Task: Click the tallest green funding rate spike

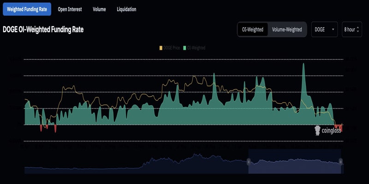Action: pyautogui.click(x=304, y=69)
